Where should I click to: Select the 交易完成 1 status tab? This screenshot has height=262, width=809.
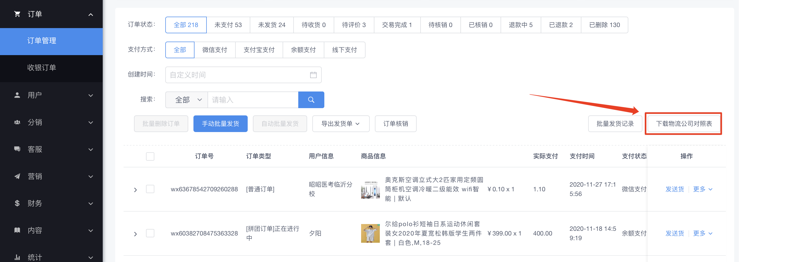(x=397, y=25)
